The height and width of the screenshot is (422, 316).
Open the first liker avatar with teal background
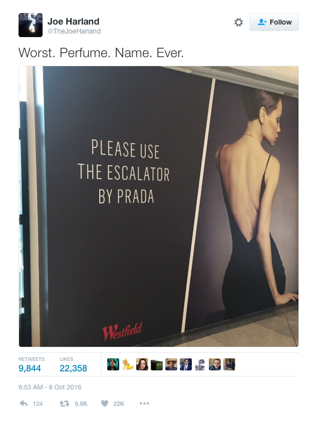tap(113, 364)
